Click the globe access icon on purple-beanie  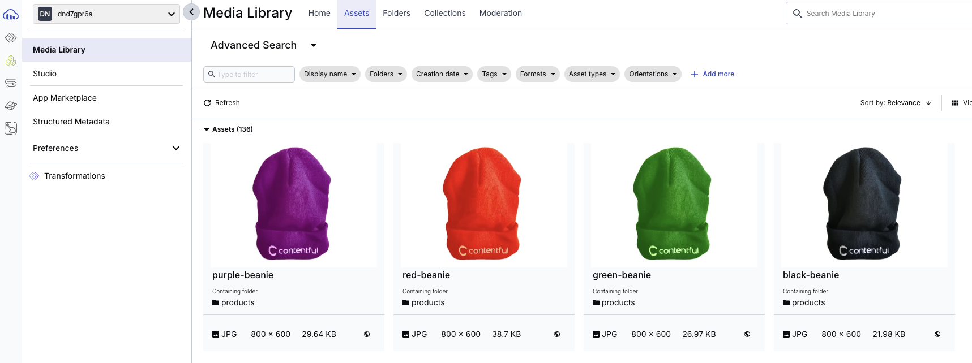tap(367, 334)
